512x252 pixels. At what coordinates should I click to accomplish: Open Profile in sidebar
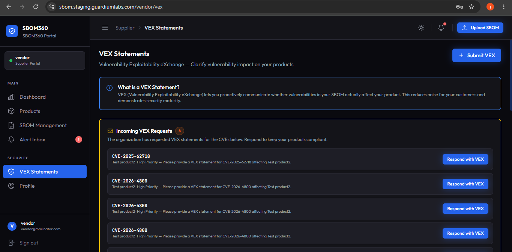pyautogui.click(x=45, y=186)
